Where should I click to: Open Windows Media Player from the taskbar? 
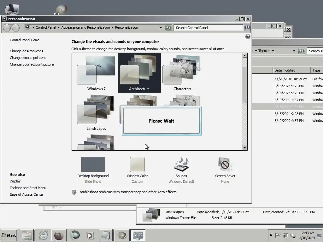pyautogui.click(x=90, y=235)
